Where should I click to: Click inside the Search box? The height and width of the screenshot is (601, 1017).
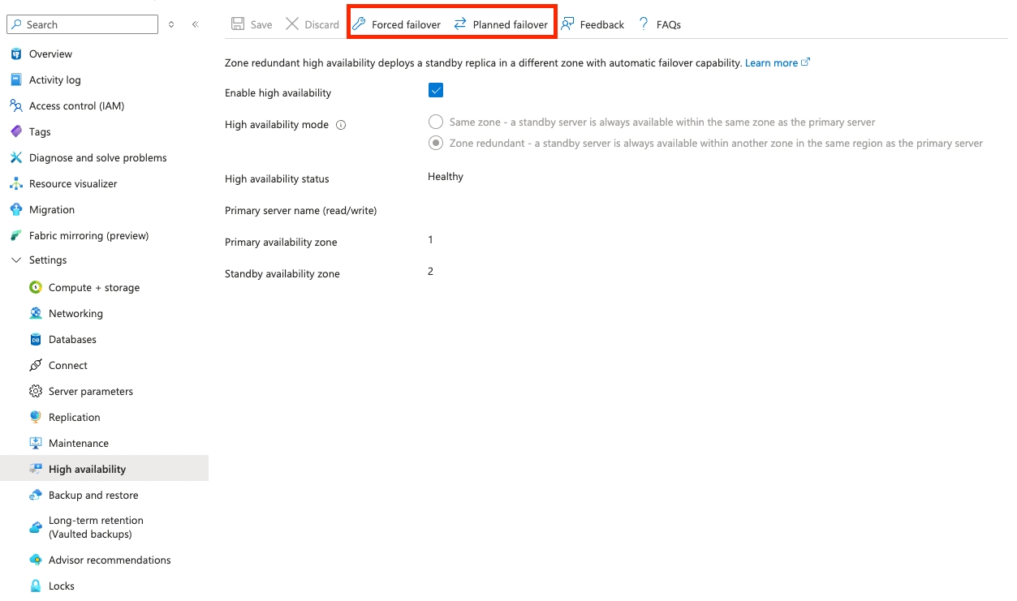pos(81,24)
